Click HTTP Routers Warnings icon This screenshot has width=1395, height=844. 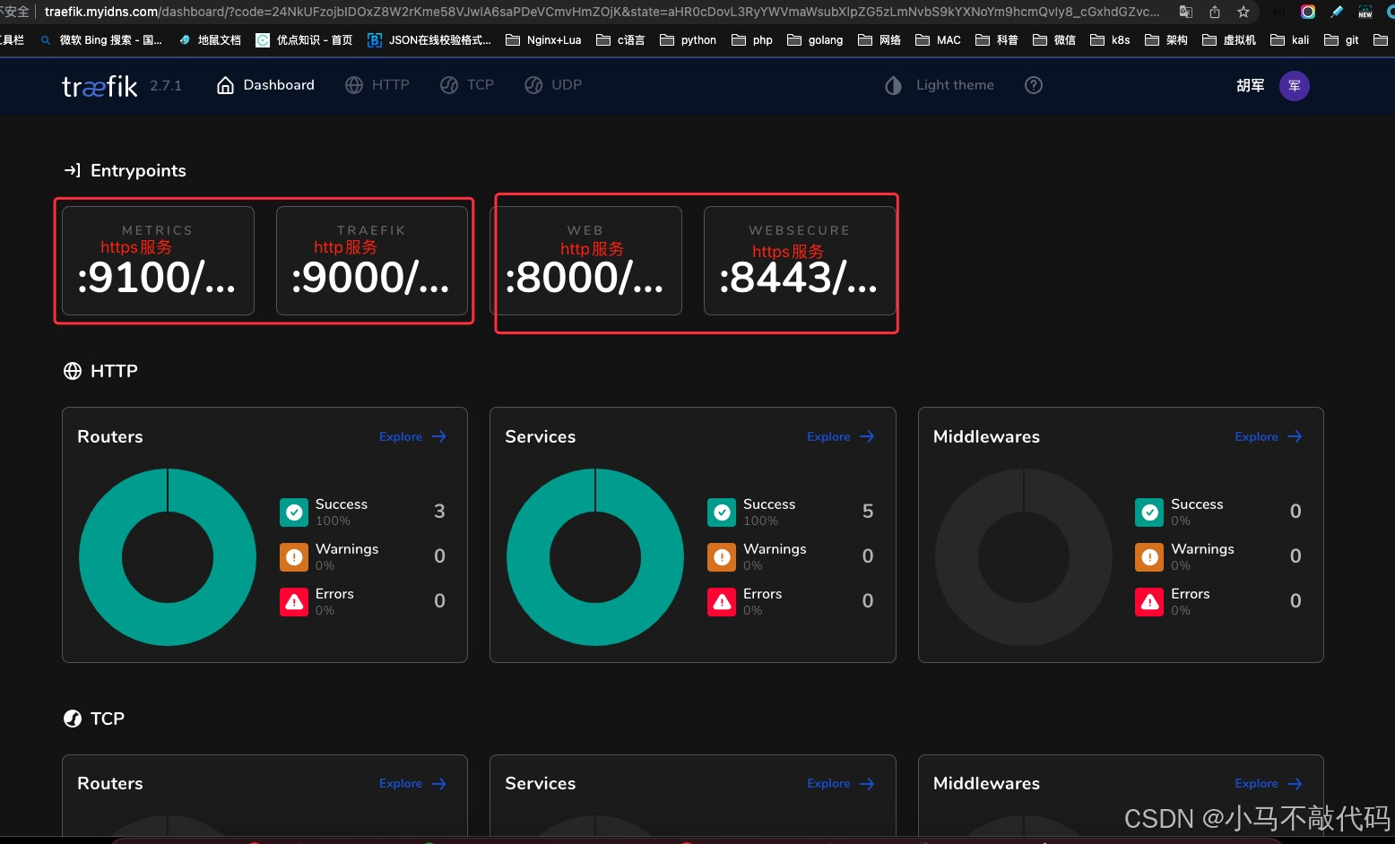(x=294, y=557)
